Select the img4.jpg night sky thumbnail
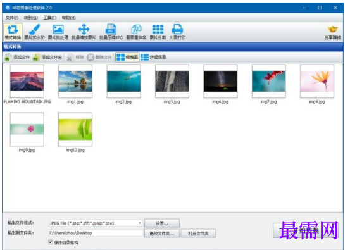The image size is (350, 250). [x=220, y=81]
